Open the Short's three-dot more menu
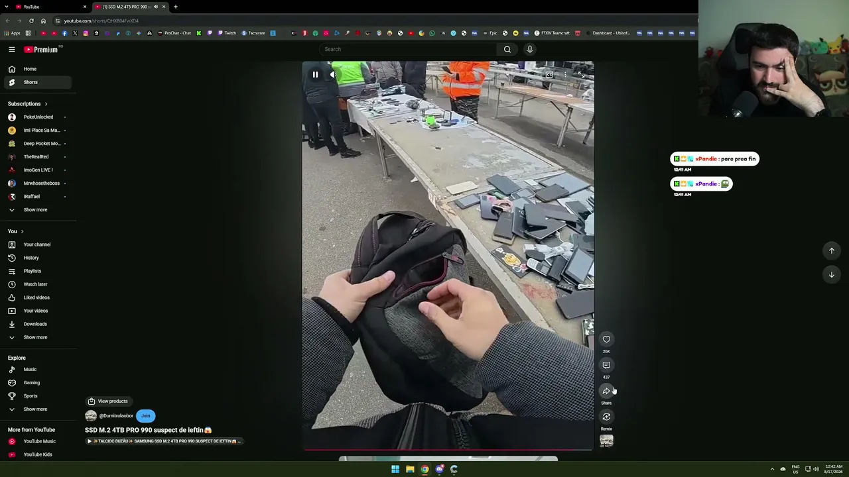849x477 pixels. pos(565,74)
